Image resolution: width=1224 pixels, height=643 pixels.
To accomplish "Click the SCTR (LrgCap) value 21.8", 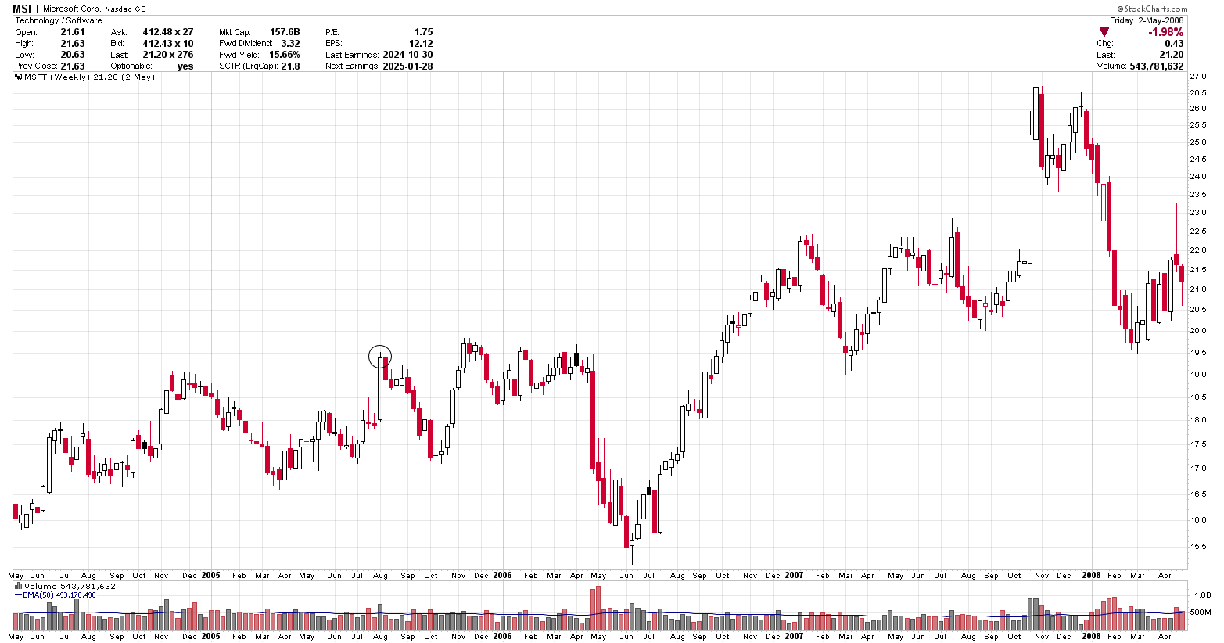I will (x=290, y=66).
